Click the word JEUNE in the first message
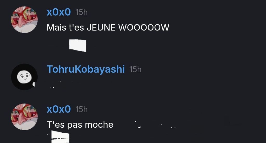 click(x=101, y=28)
